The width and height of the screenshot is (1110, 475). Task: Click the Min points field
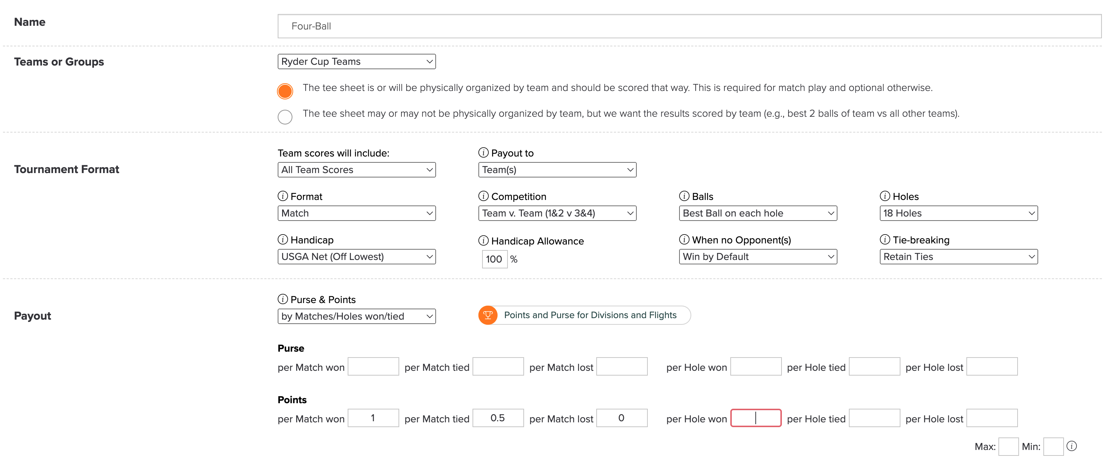coord(1053,447)
